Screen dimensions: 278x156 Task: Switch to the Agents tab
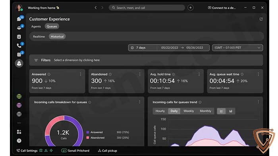(36, 27)
